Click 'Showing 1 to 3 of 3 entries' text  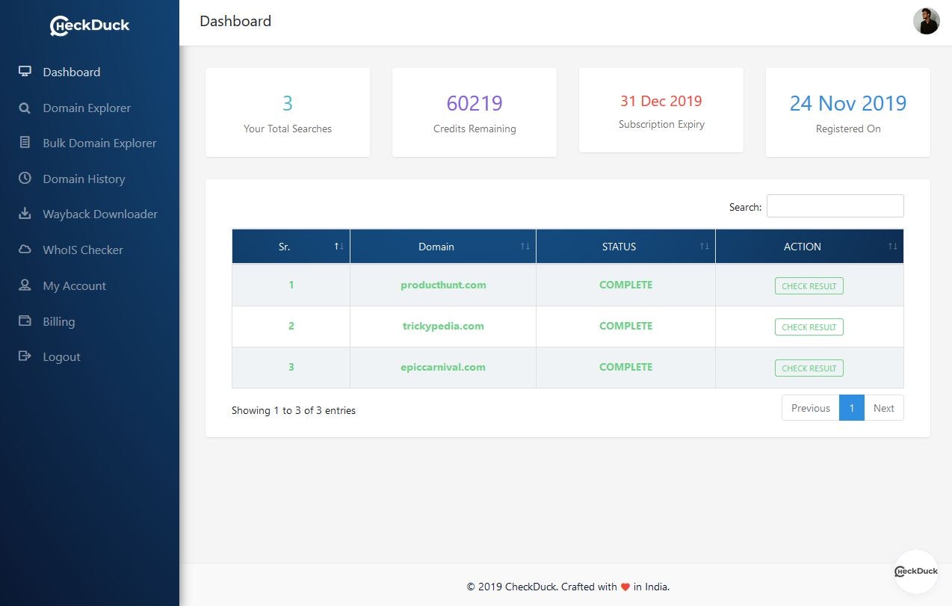click(x=294, y=410)
